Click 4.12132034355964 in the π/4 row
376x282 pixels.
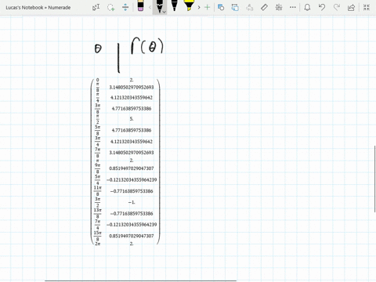pyautogui.click(x=132, y=98)
